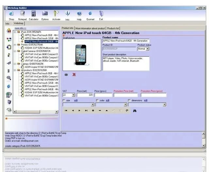Screen dimensions: 209x172
Task: Open the size values dropdown
Action: pos(93,105)
